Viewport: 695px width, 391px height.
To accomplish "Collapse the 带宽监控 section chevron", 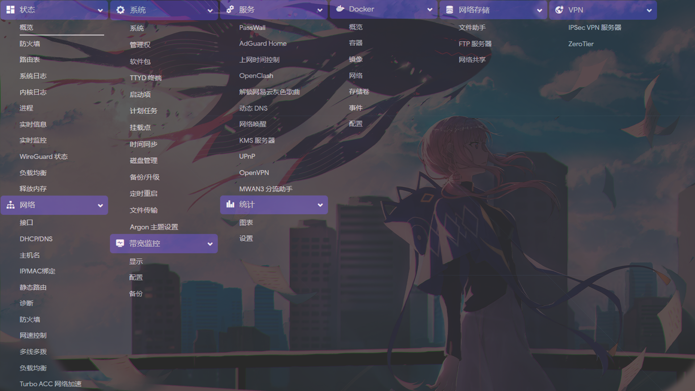I will tap(210, 244).
